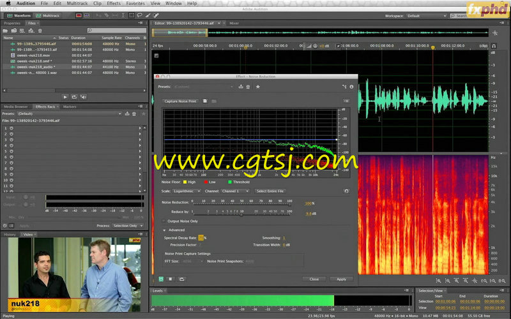
Task: Reset the noise floor curve
Action: point(346,191)
